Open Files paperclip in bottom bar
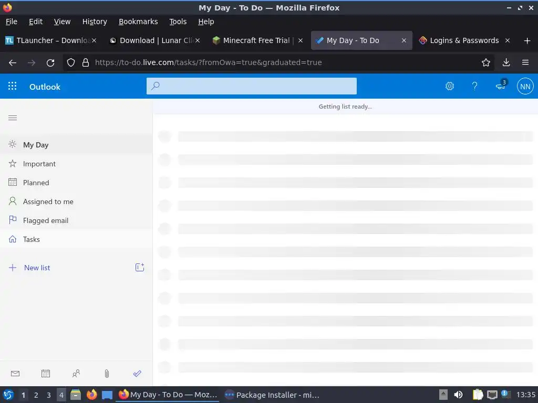 (107, 374)
